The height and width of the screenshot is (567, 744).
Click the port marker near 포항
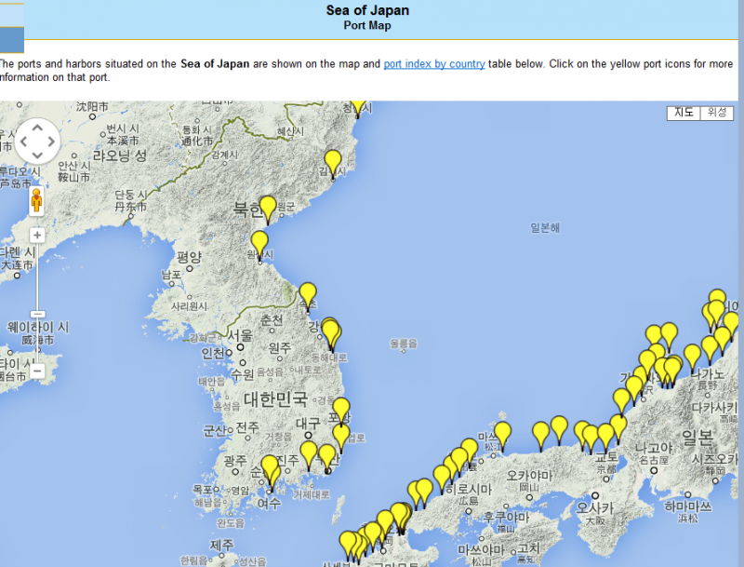click(341, 410)
